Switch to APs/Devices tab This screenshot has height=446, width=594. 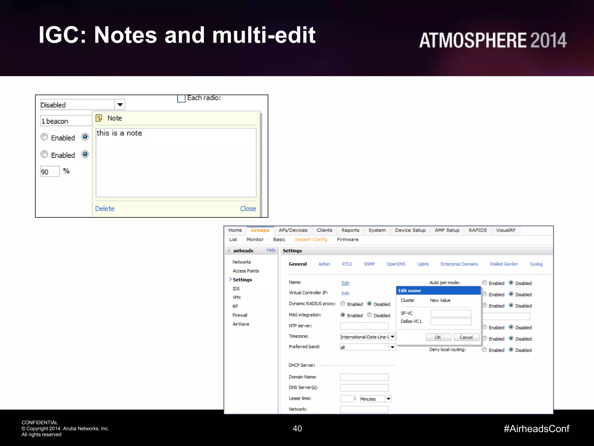tap(293, 230)
